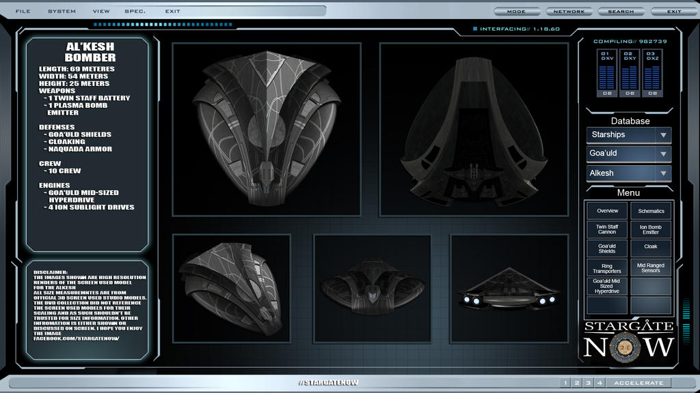Open the top-down Al'kesh render

coord(266,130)
